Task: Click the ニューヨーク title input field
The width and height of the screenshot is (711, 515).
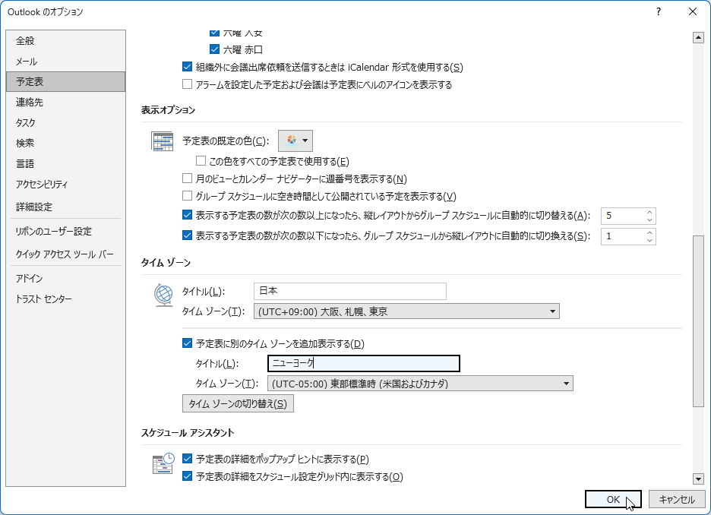Action: pyautogui.click(x=364, y=363)
